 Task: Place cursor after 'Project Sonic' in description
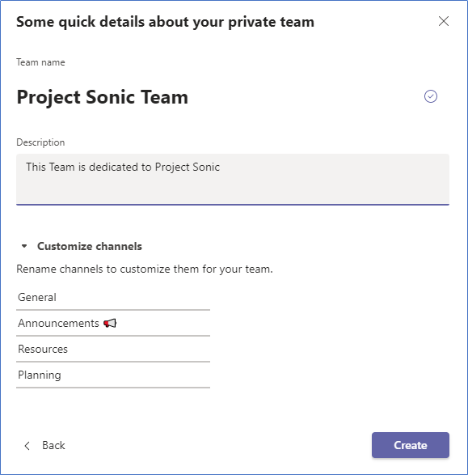(x=221, y=167)
